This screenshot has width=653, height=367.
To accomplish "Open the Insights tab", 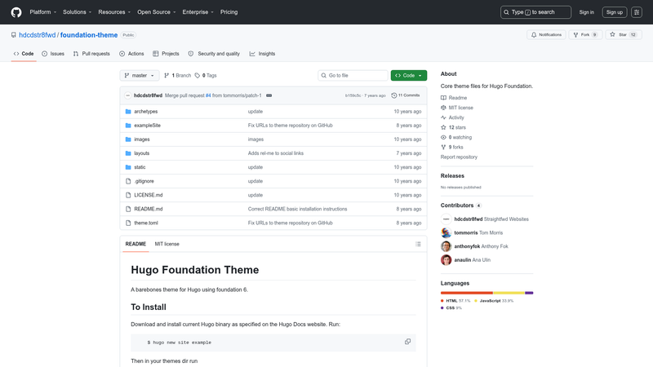I will pyautogui.click(x=262, y=54).
